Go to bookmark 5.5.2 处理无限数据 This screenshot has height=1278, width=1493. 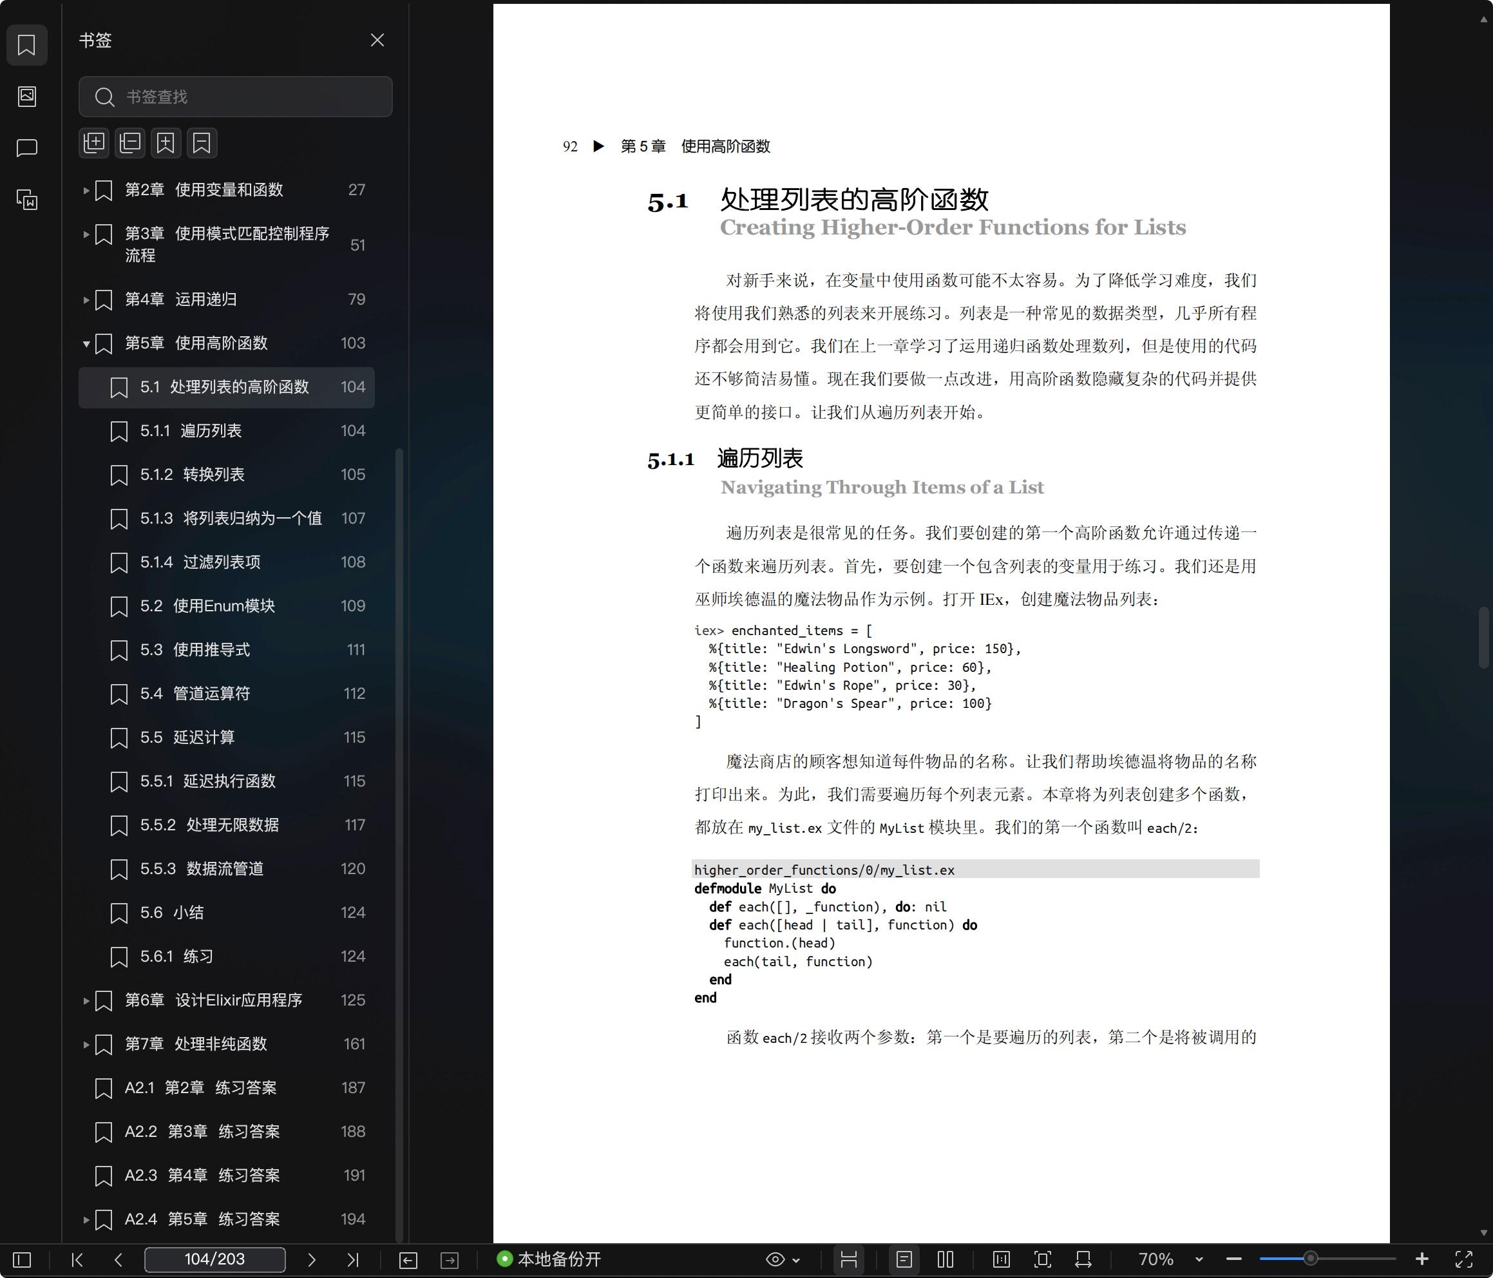[x=226, y=825]
